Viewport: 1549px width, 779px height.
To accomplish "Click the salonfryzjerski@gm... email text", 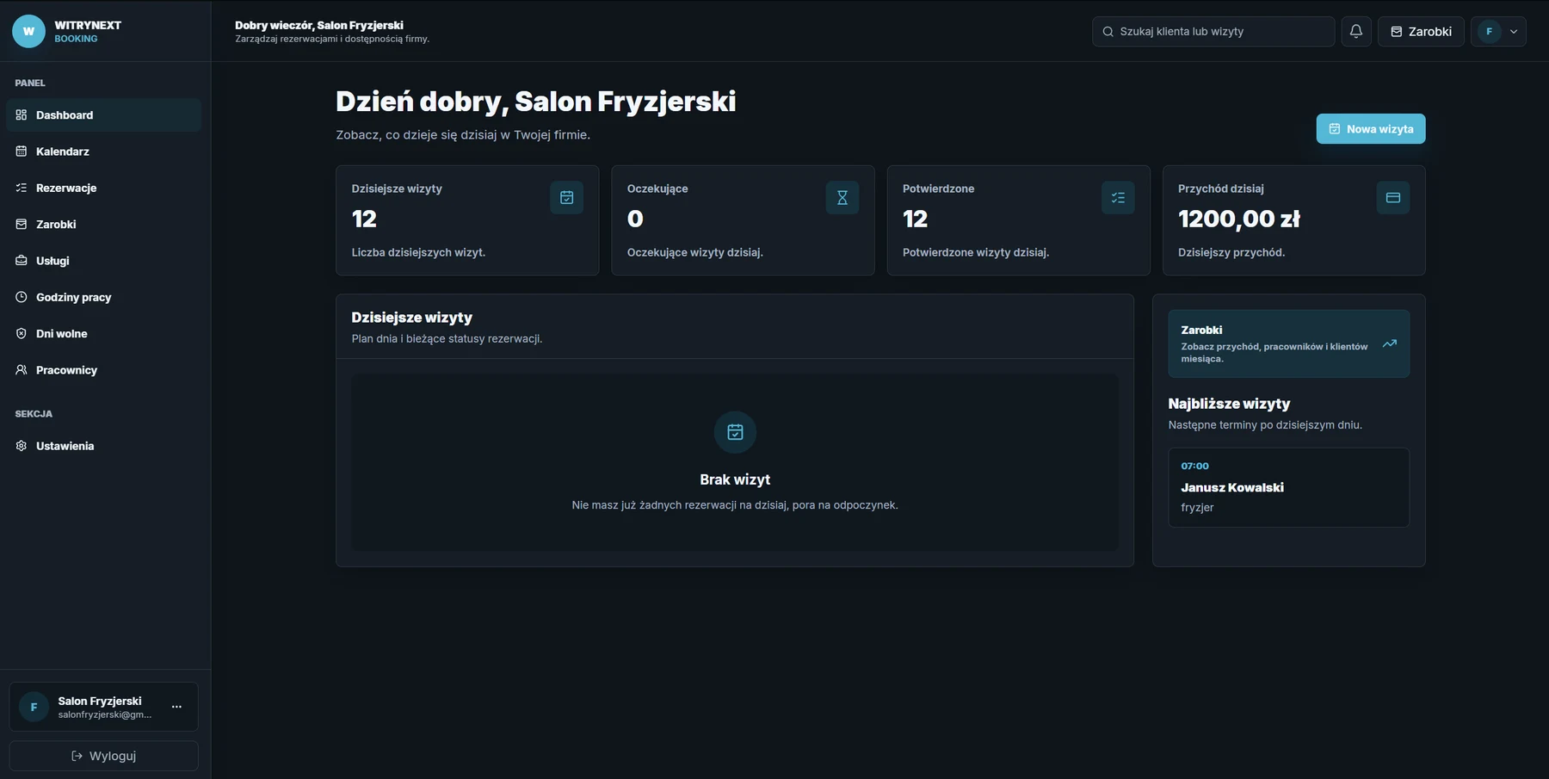I will point(104,714).
